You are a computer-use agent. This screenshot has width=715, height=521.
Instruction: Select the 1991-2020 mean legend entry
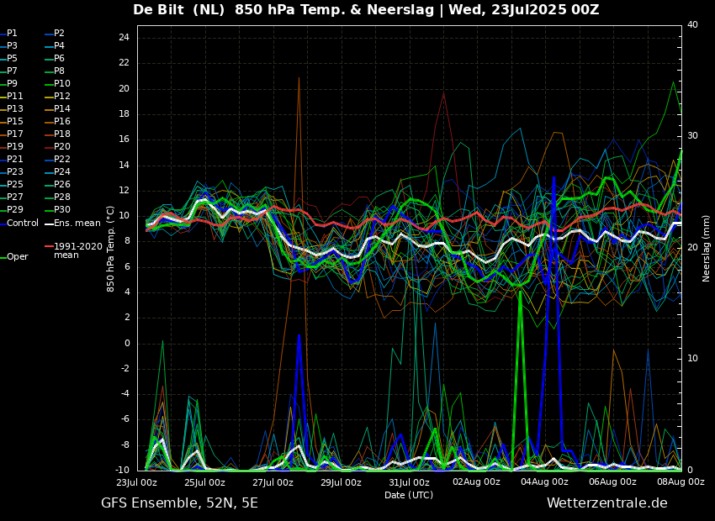tap(77, 250)
